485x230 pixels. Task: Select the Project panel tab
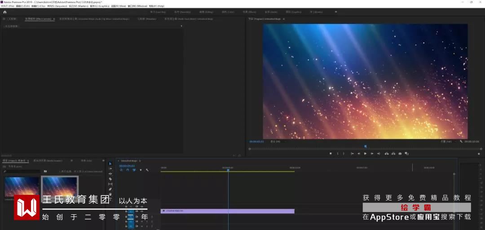pos(14,161)
